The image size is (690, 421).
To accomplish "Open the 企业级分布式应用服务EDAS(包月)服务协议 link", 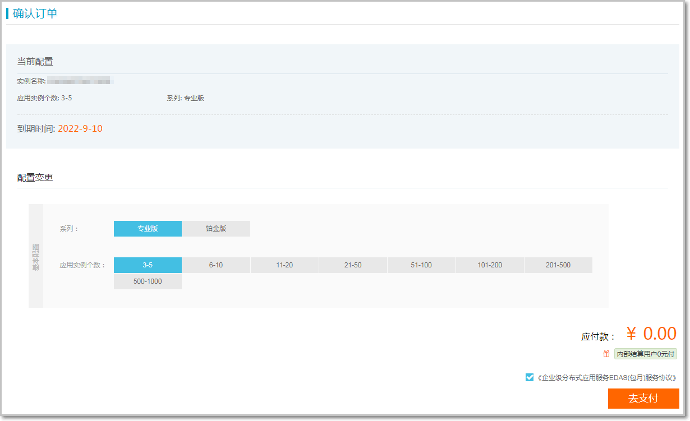I will (606, 378).
